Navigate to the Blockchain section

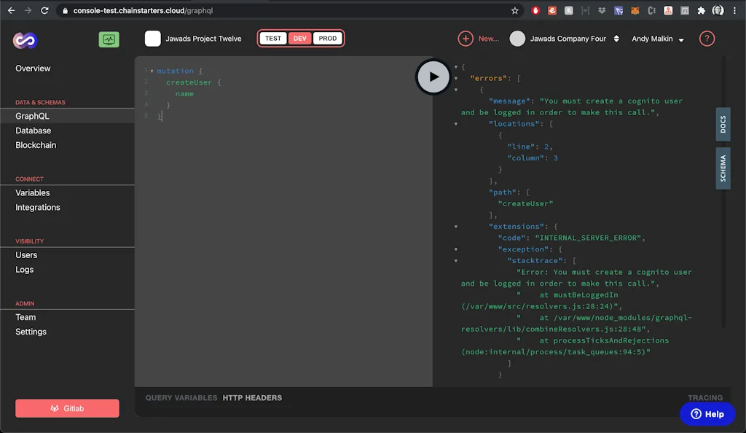(x=34, y=145)
